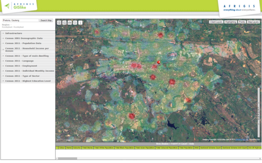Click the print map icon

coord(69,23)
